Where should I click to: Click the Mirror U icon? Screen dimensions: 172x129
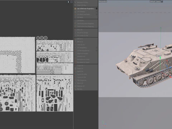[x=75, y=39]
